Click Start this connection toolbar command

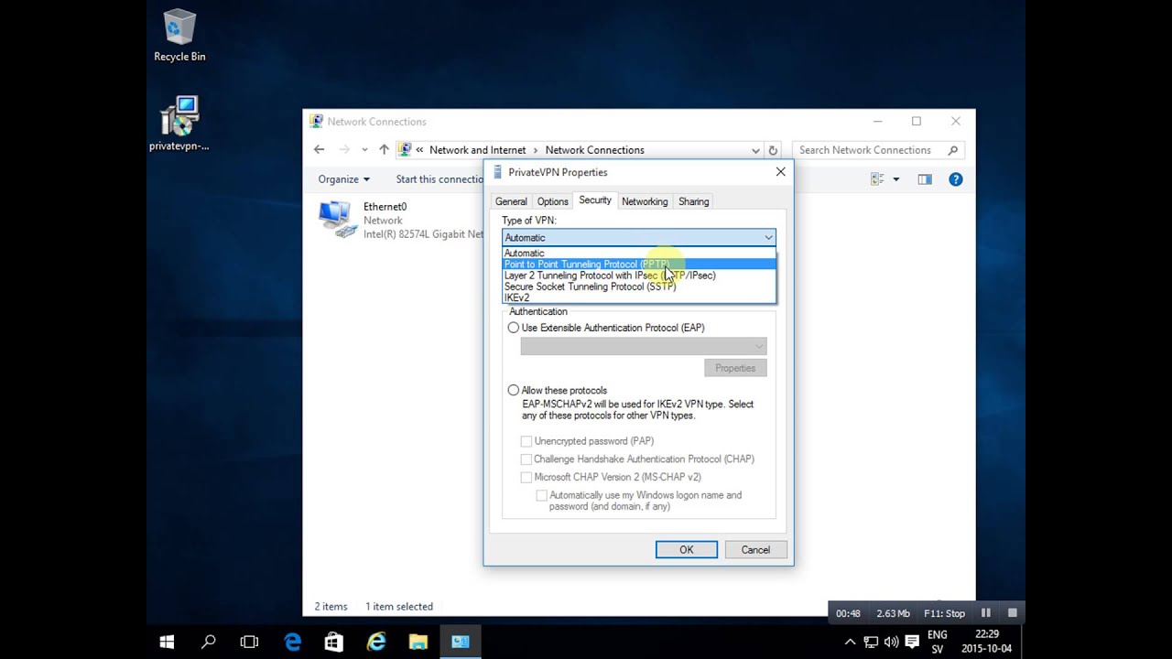point(439,179)
